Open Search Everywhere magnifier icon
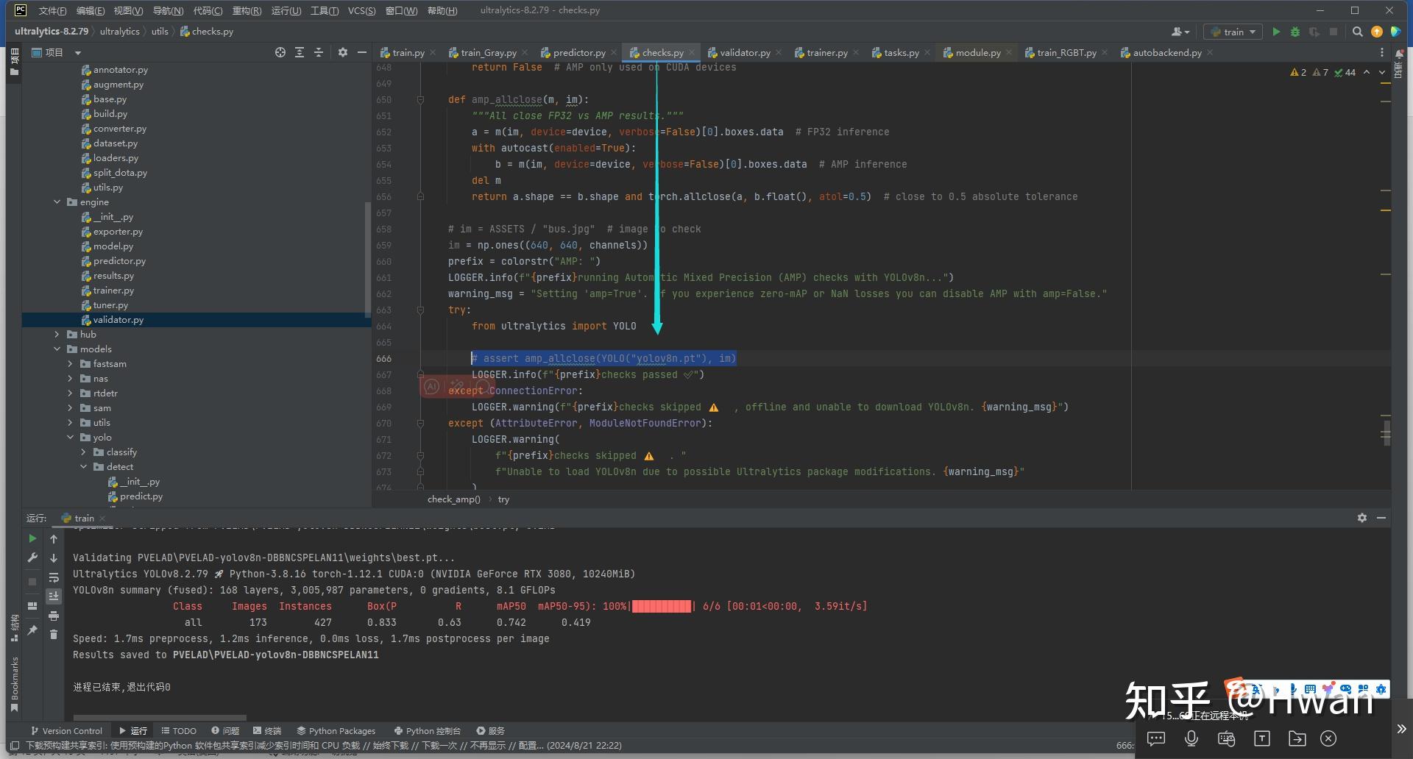The height and width of the screenshot is (759, 1413). tap(1358, 32)
